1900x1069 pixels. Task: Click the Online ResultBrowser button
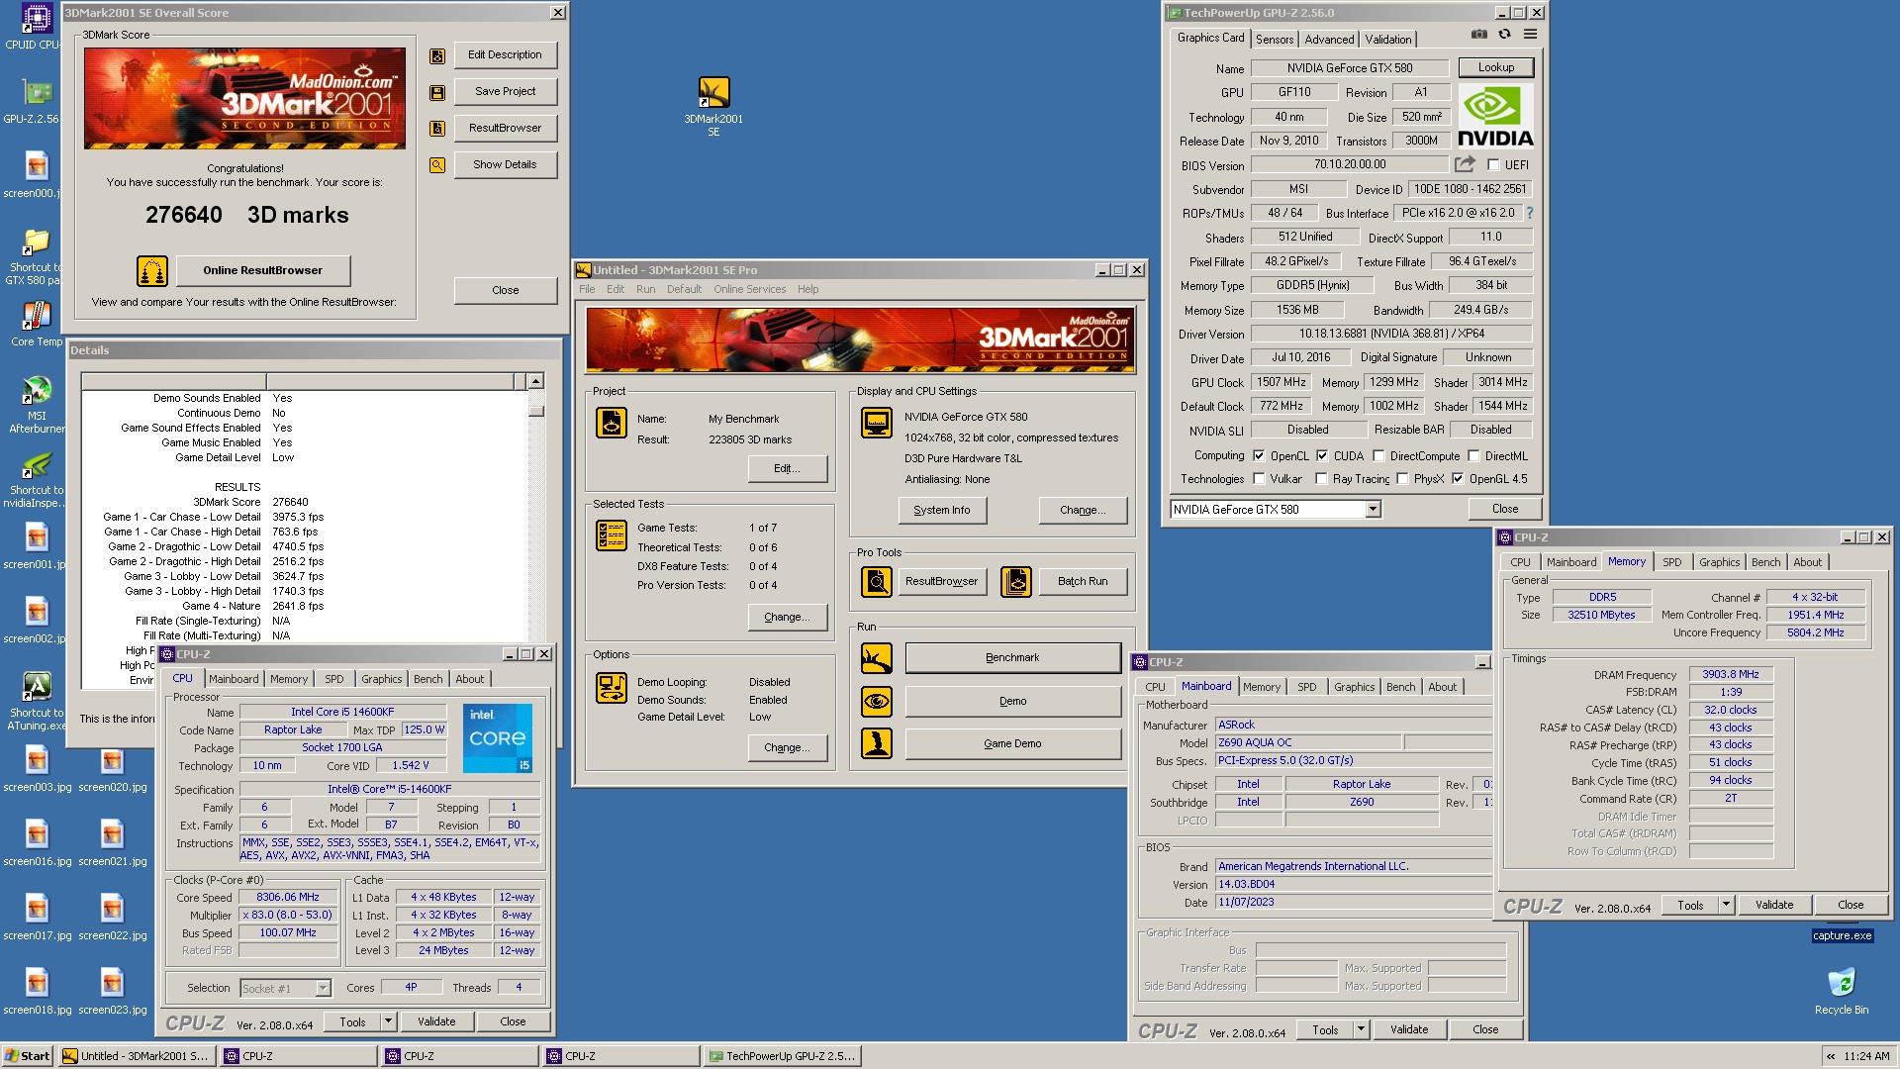click(262, 270)
